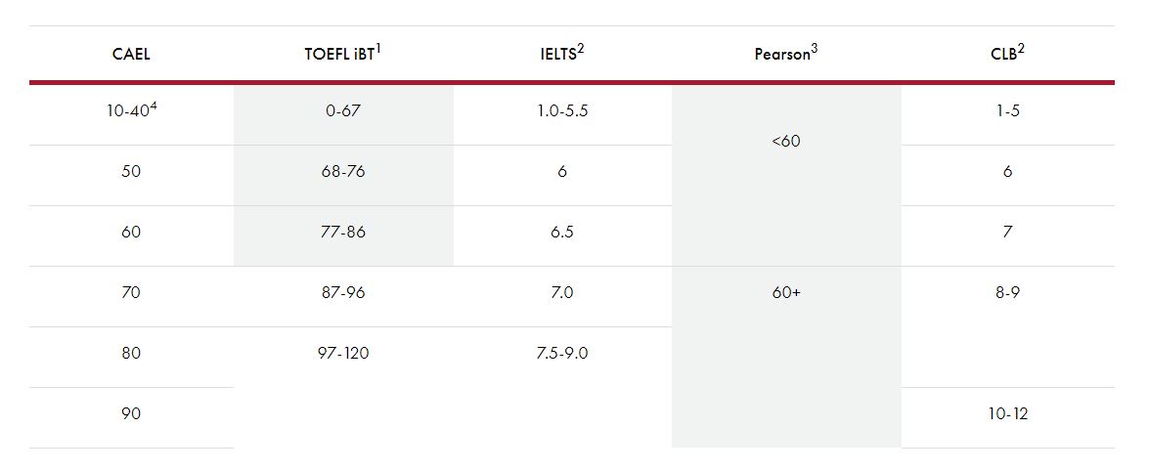Open footnote 4 beside CAEL 10-40

(x=154, y=106)
